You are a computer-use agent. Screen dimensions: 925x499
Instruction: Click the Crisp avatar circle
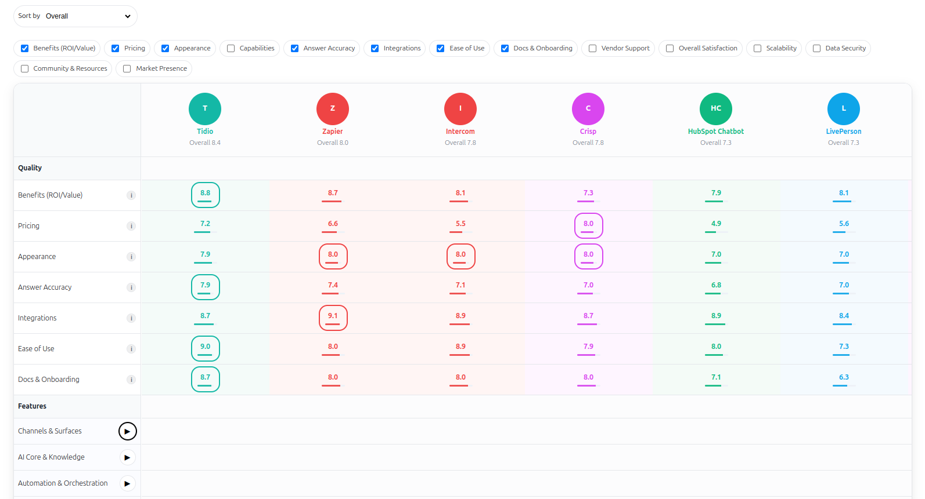click(588, 109)
